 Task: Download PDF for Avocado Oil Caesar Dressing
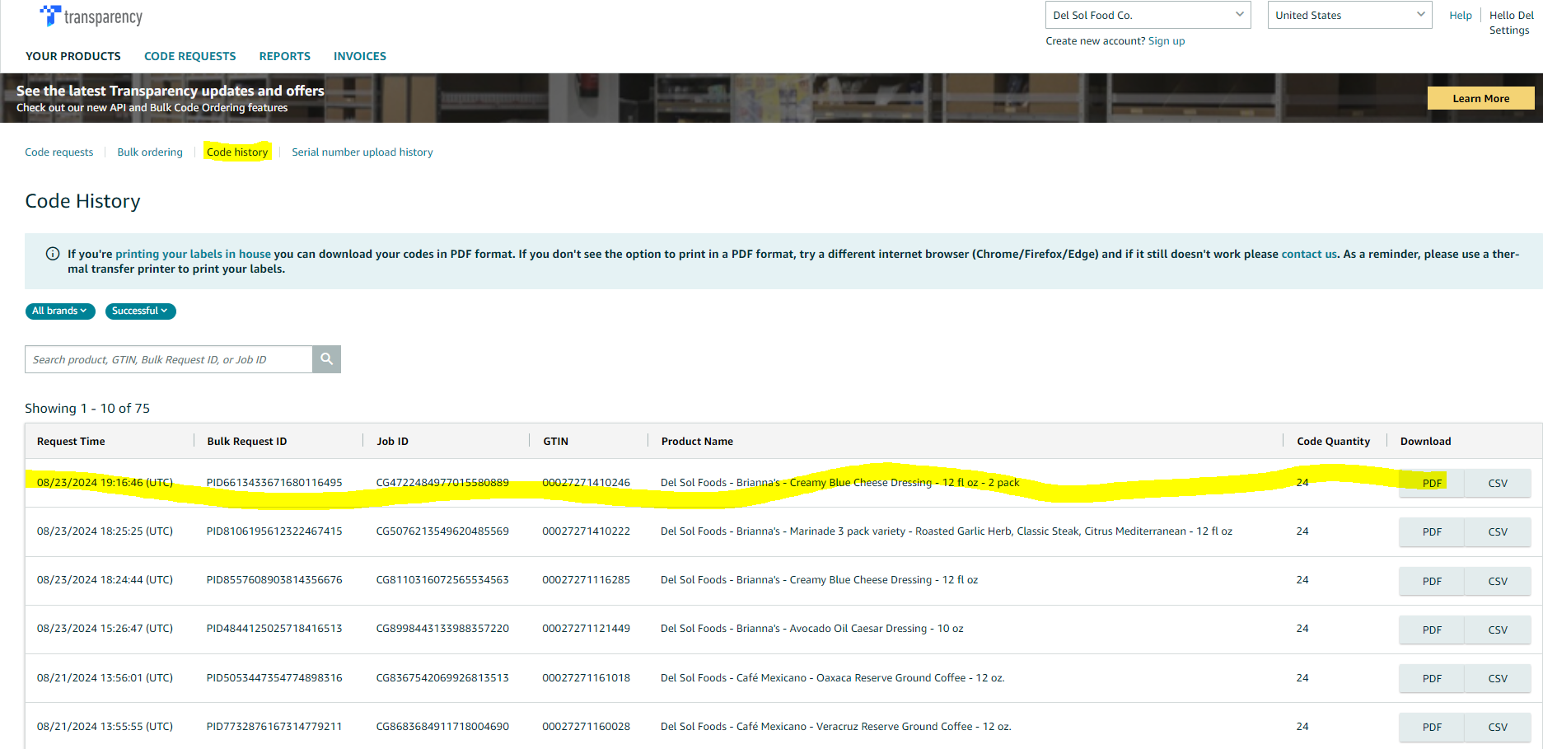click(x=1432, y=630)
